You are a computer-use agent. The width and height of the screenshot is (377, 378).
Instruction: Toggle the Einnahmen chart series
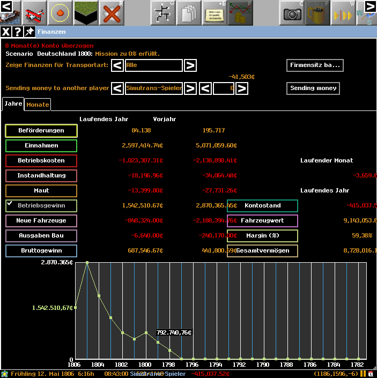[x=41, y=145]
